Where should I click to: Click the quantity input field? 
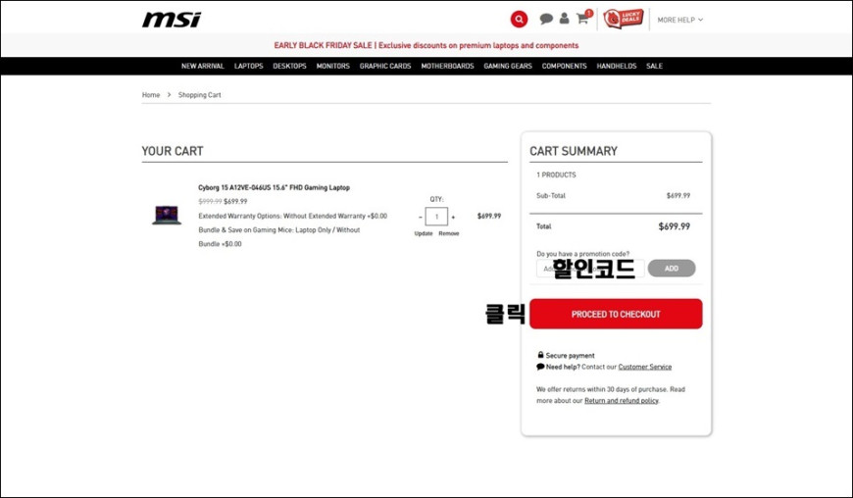coord(436,217)
